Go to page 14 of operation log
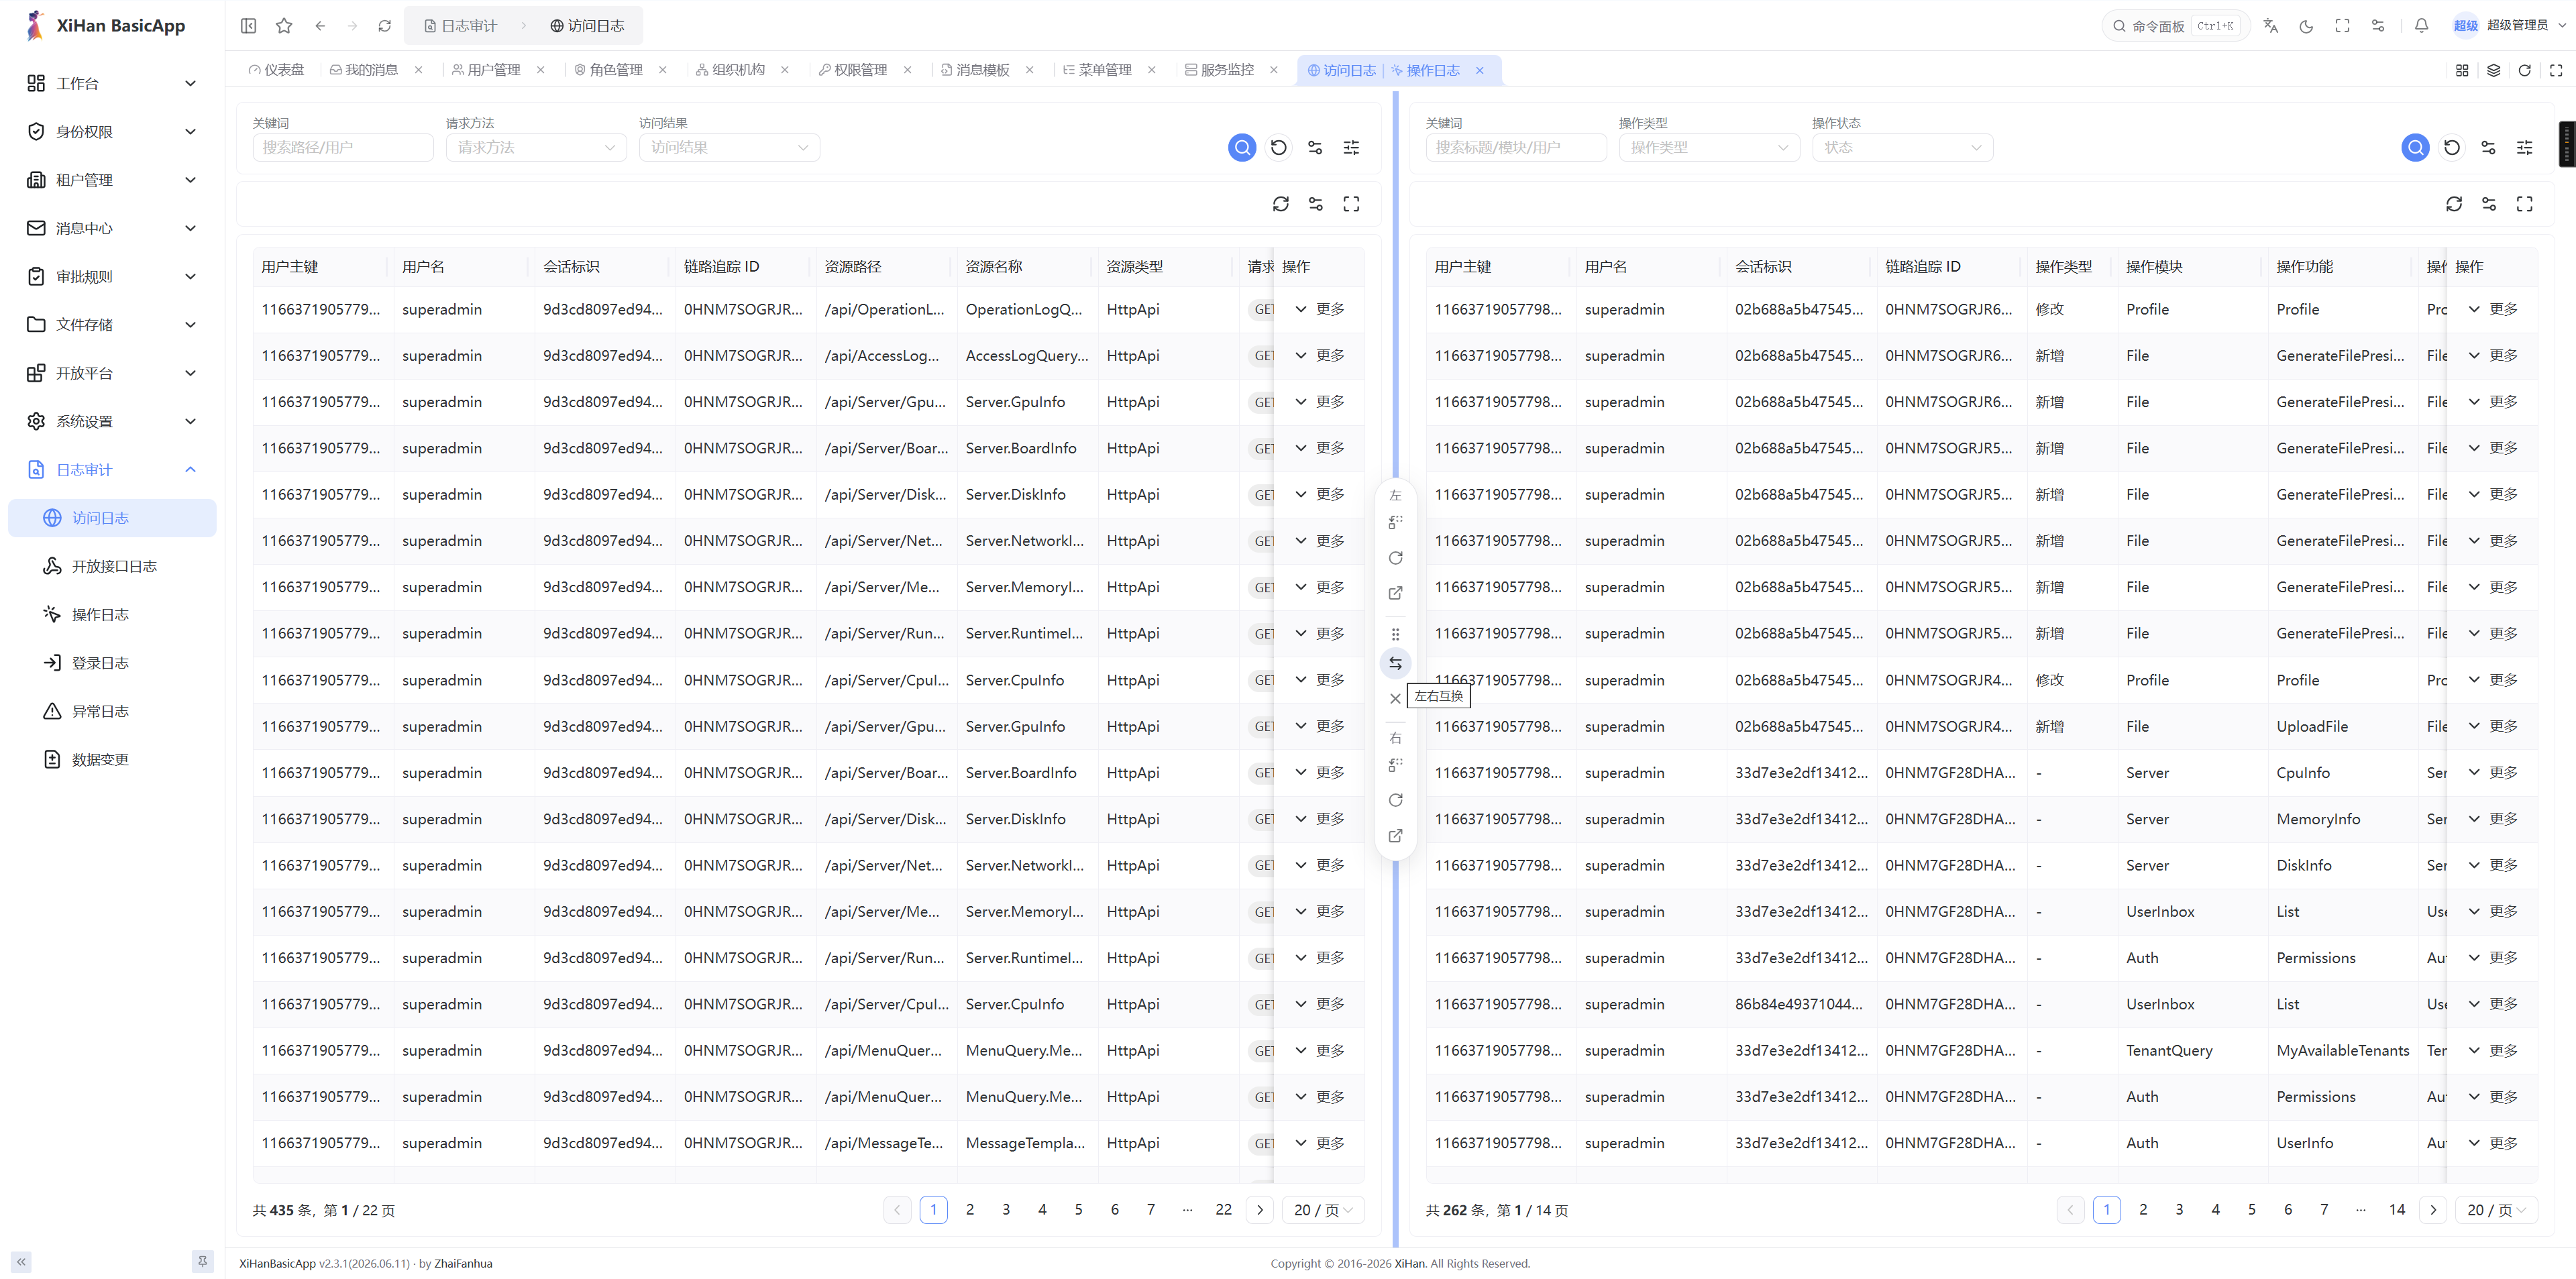 [2397, 1210]
